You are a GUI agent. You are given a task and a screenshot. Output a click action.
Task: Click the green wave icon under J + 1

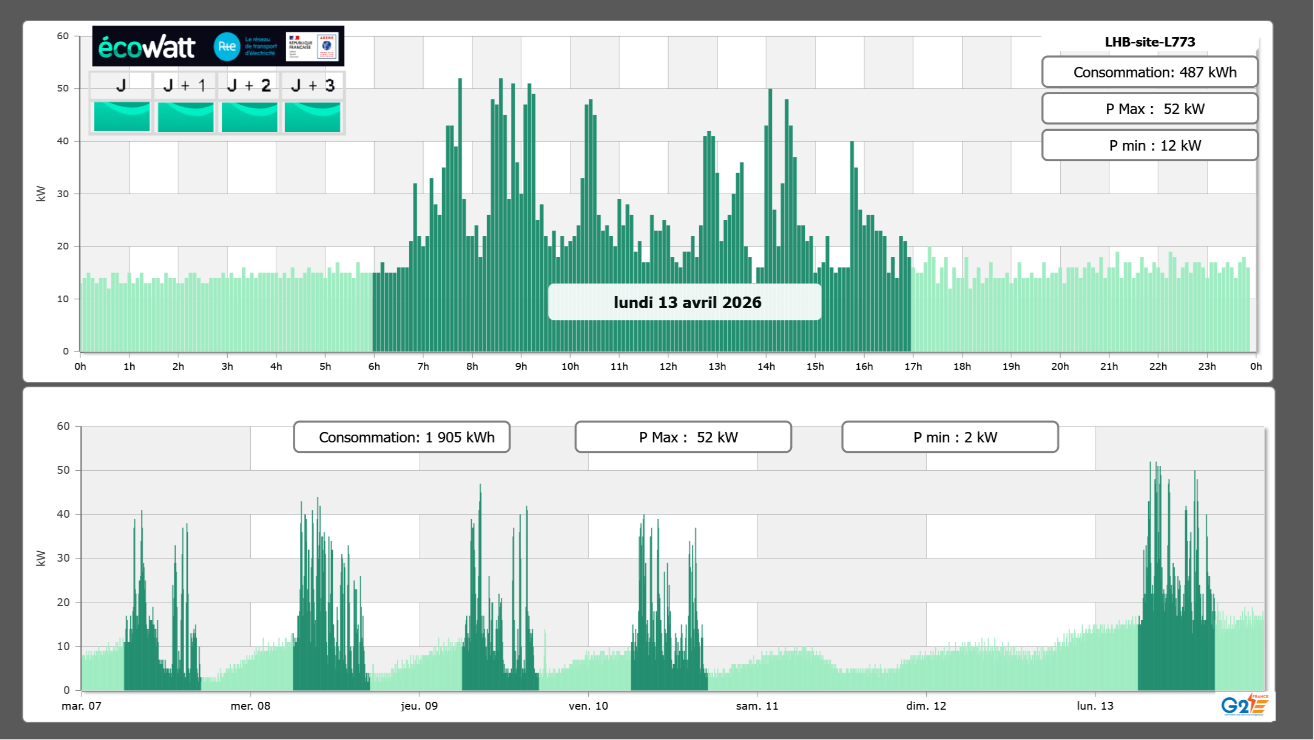[x=185, y=116]
